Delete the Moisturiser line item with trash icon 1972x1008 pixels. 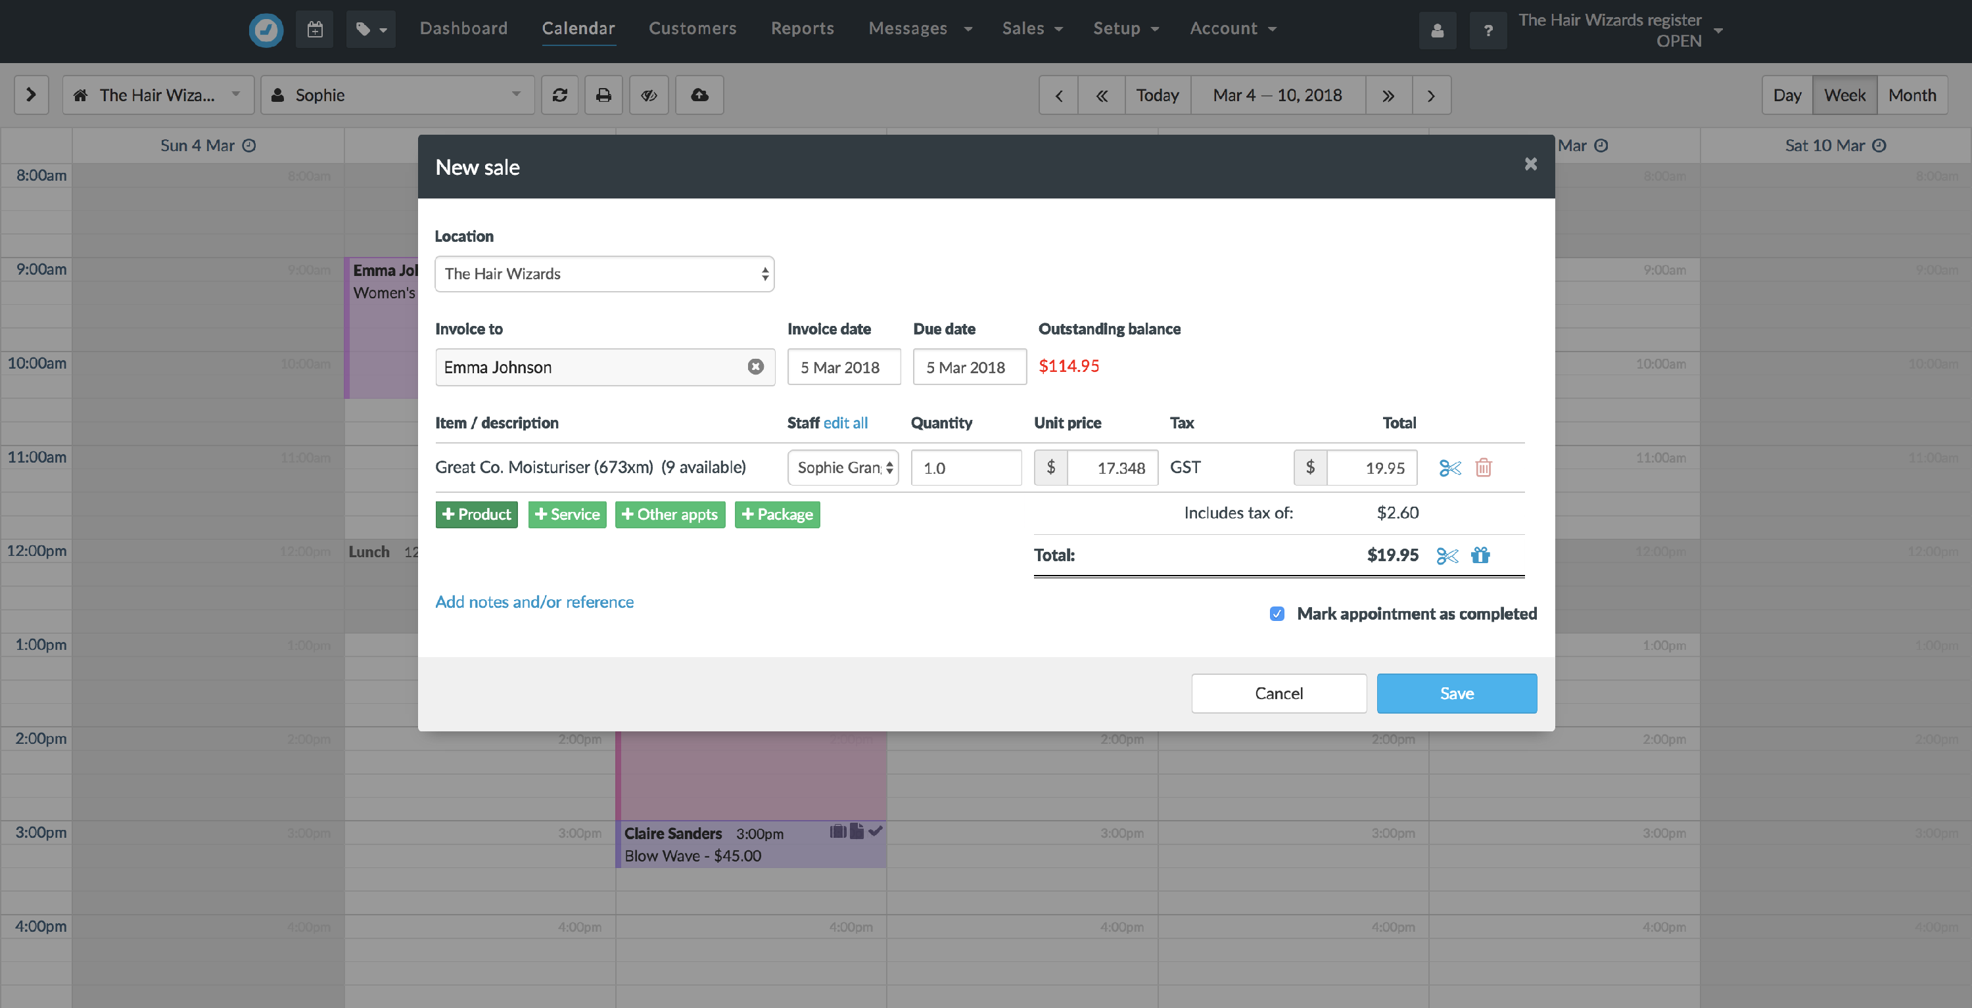[x=1483, y=468]
